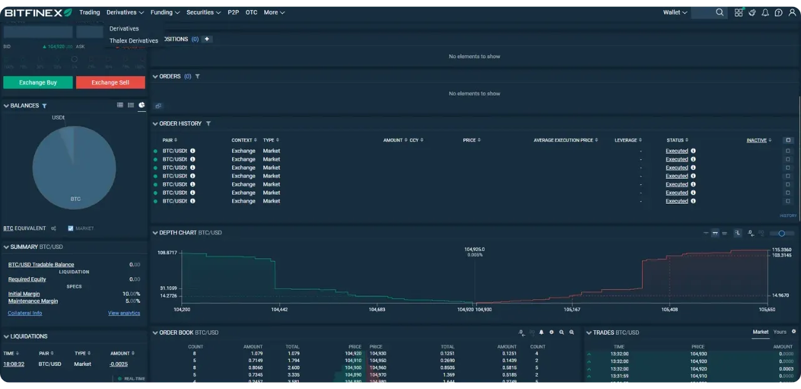Open the help question-mark icon
Image resolution: width=801 pixels, height=389 pixels.
point(778,12)
